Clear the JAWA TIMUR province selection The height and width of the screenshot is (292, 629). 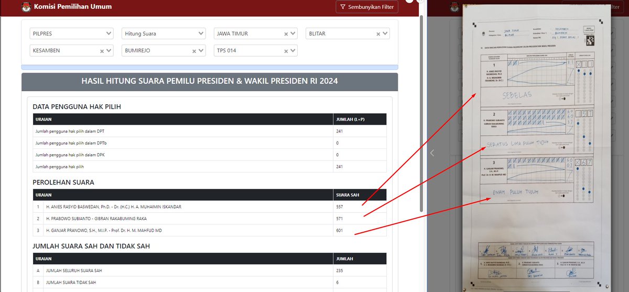(286, 34)
